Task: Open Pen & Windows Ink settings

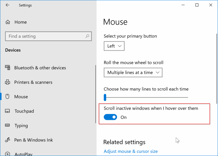Action: pos(34,140)
